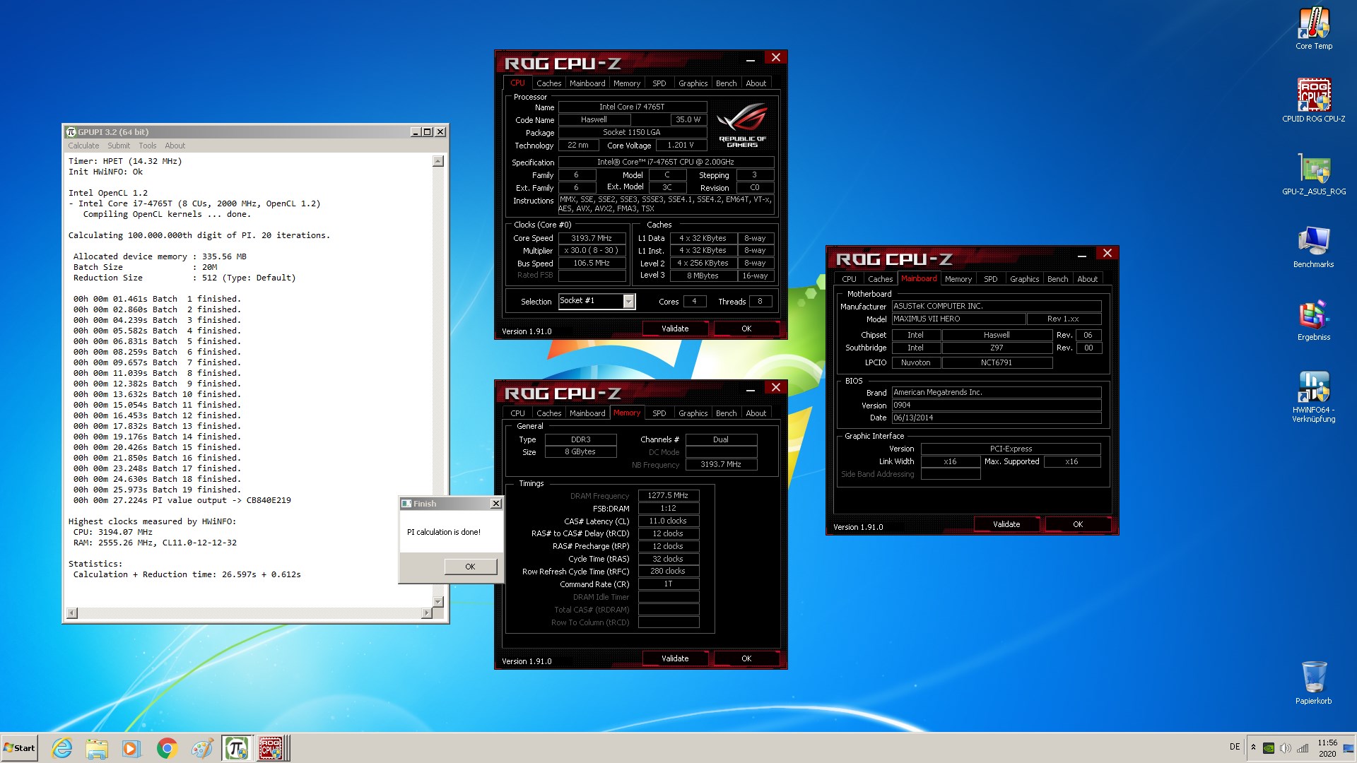Open the Papierkorb recycle bin
Screen dimensions: 1357x763
(x=1314, y=682)
